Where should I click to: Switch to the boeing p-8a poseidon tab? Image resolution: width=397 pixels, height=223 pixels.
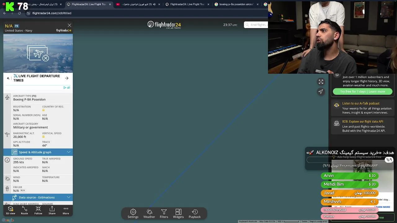pos(237,4)
